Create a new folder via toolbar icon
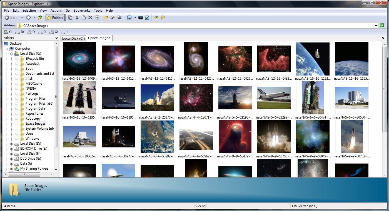 106,17
